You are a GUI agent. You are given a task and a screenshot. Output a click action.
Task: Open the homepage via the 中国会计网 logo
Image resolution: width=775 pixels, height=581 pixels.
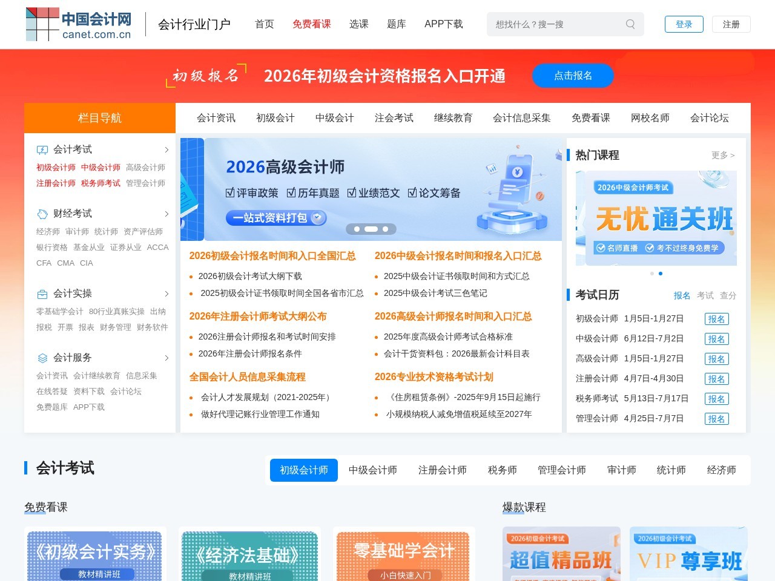[x=79, y=24]
